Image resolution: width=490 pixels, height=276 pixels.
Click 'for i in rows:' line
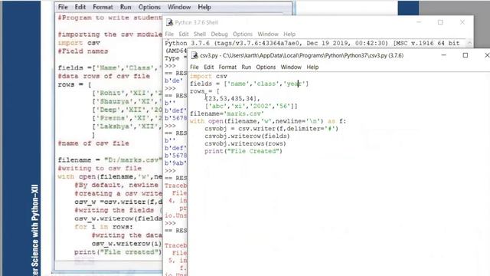[x=103, y=227]
